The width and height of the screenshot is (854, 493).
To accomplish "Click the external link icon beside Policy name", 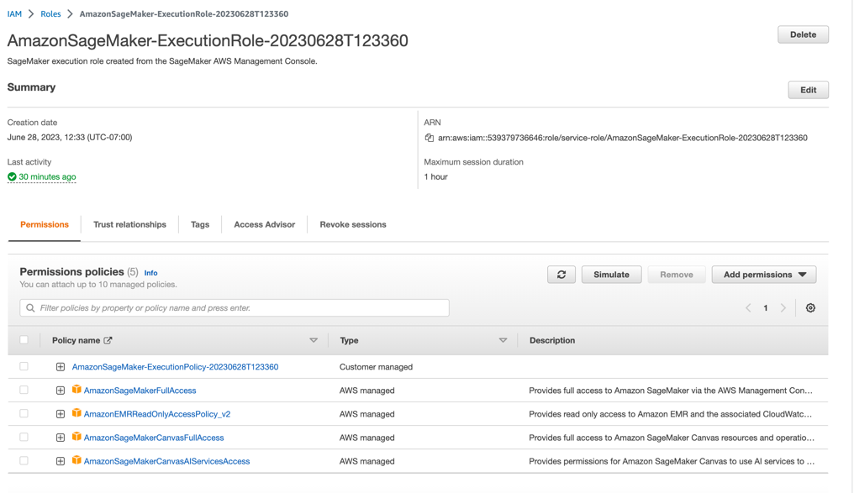I will [108, 340].
